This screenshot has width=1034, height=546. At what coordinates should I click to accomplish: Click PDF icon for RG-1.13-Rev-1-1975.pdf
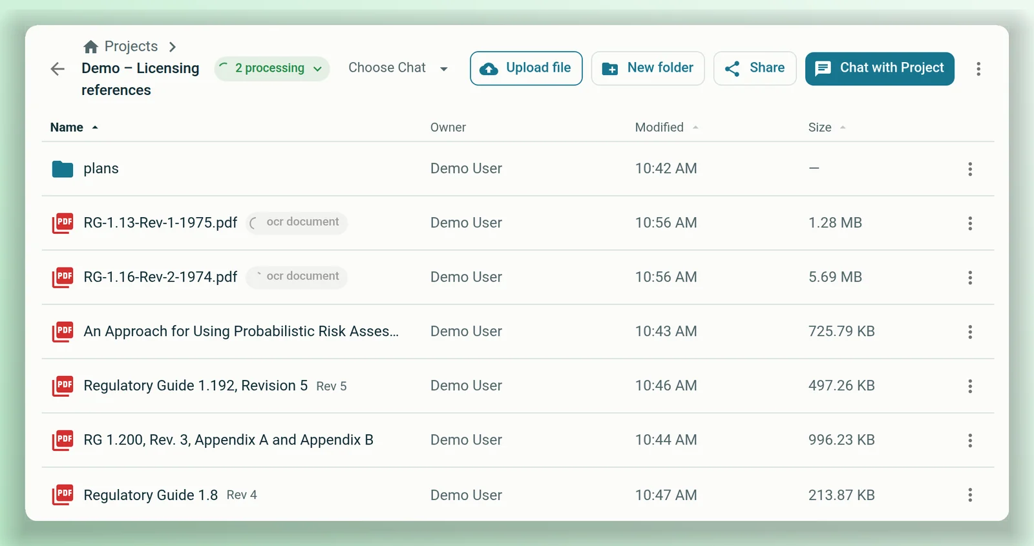(63, 224)
